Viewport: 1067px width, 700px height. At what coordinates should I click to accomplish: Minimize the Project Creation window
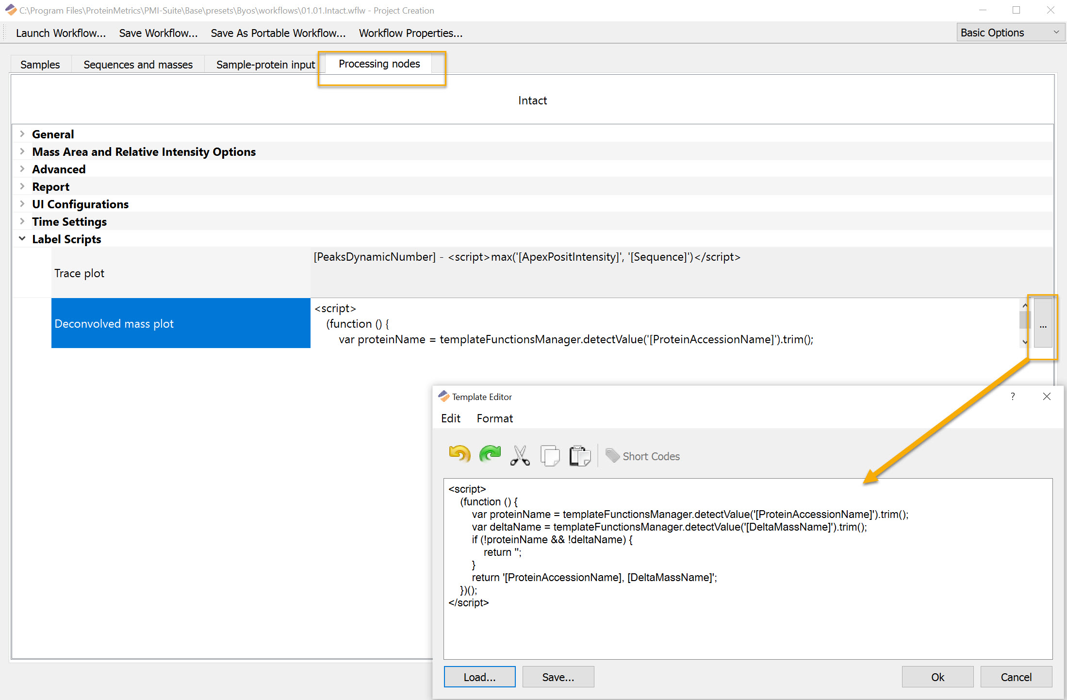pos(983,10)
